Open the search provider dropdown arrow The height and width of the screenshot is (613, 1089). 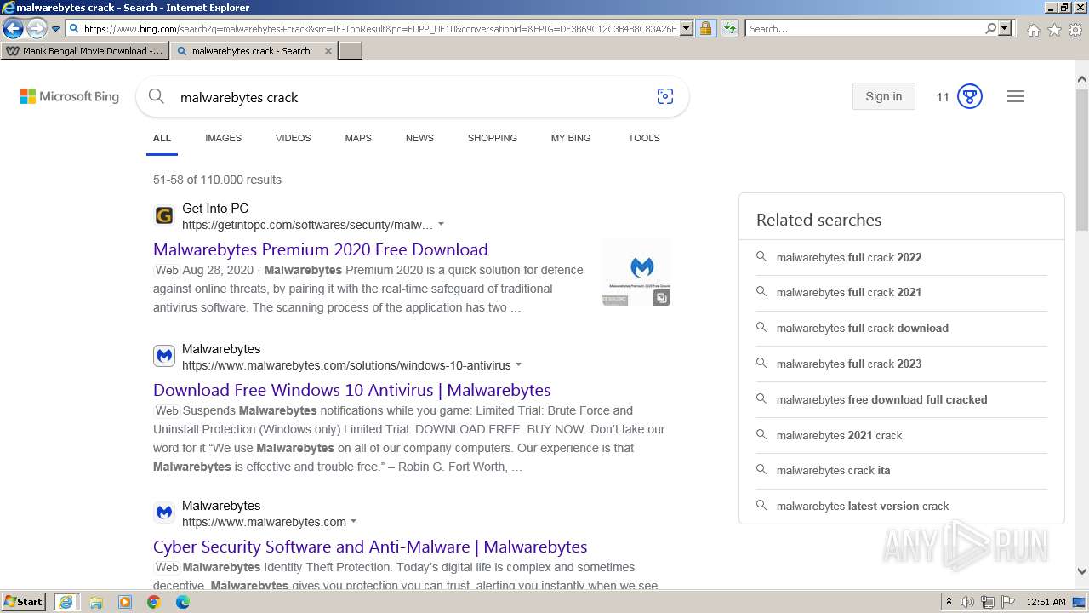pyautogui.click(x=1005, y=29)
